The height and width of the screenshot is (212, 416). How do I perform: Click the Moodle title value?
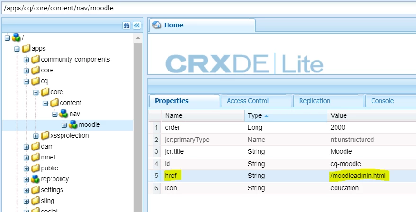coord(341,152)
